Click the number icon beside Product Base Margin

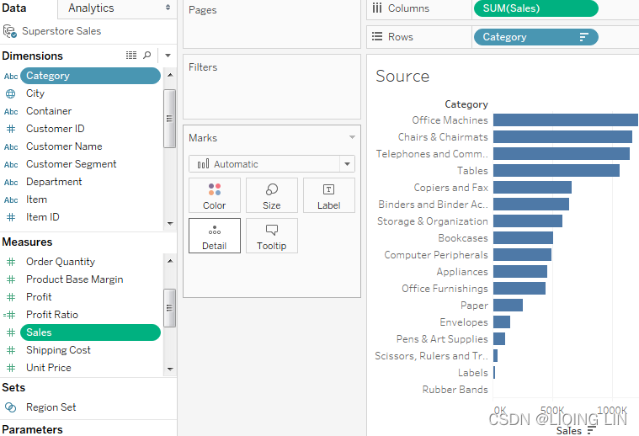pyautogui.click(x=11, y=279)
